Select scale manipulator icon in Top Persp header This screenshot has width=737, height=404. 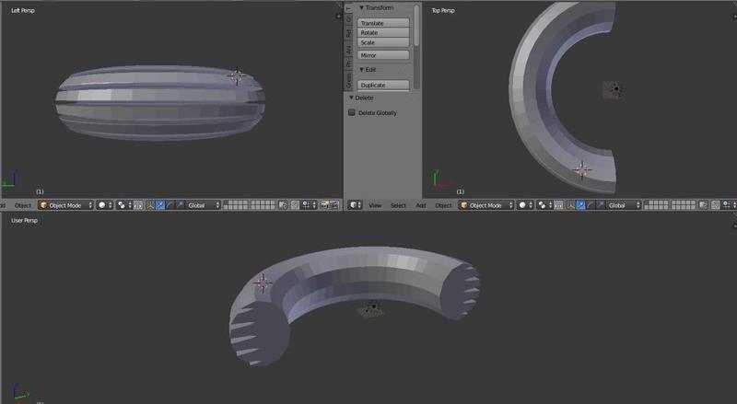pyautogui.click(x=601, y=205)
